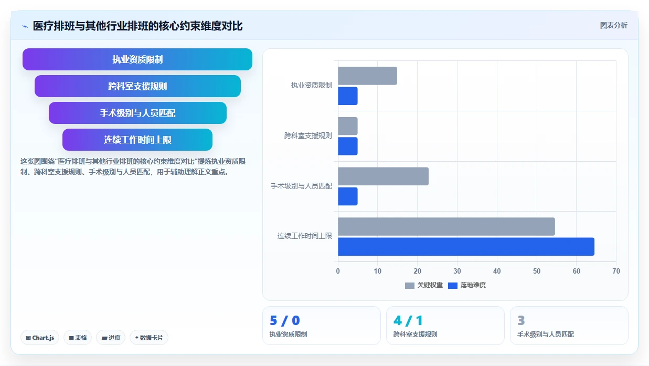Open the 4 / 1 跨科室支援规则 data card
This screenshot has width=649, height=366.
(x=445, y=326)
